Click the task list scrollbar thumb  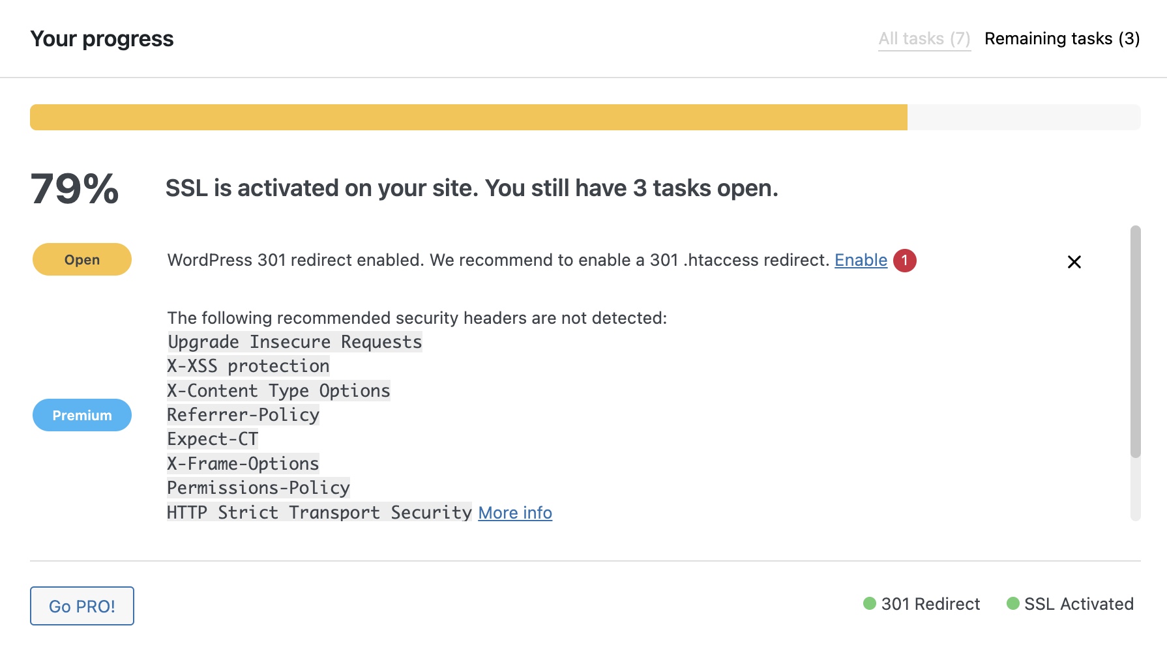click(x=1135, y=341)
